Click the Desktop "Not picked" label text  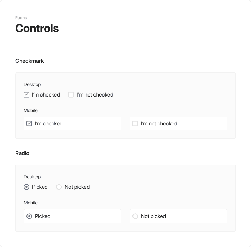77,187
